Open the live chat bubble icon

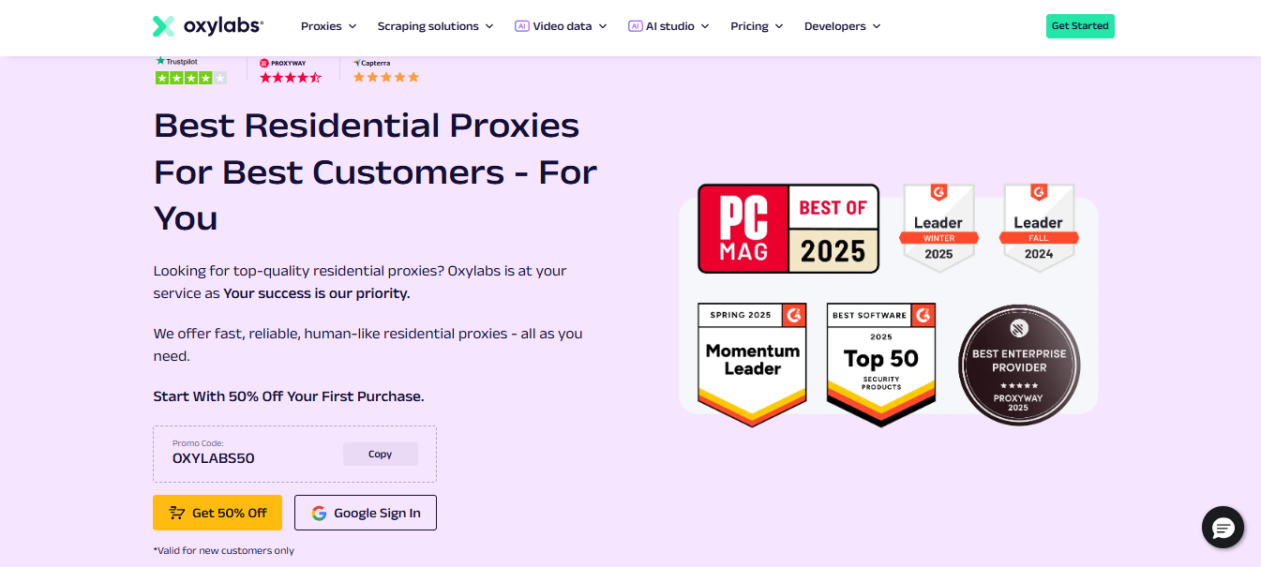(1223, 528)
